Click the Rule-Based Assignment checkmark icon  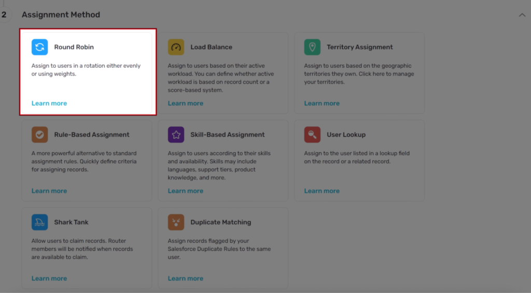39,135
